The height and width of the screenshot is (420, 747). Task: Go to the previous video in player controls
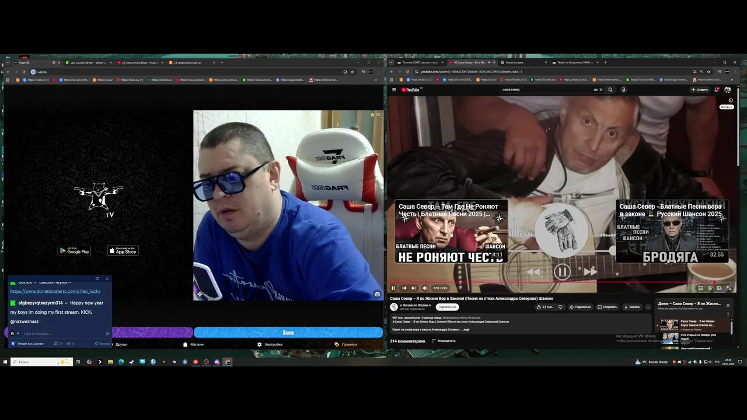[x=404, y=288]
